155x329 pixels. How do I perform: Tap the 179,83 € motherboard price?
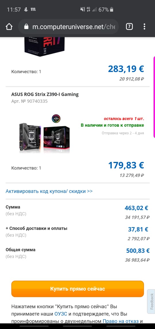click(x=126, y=165)
